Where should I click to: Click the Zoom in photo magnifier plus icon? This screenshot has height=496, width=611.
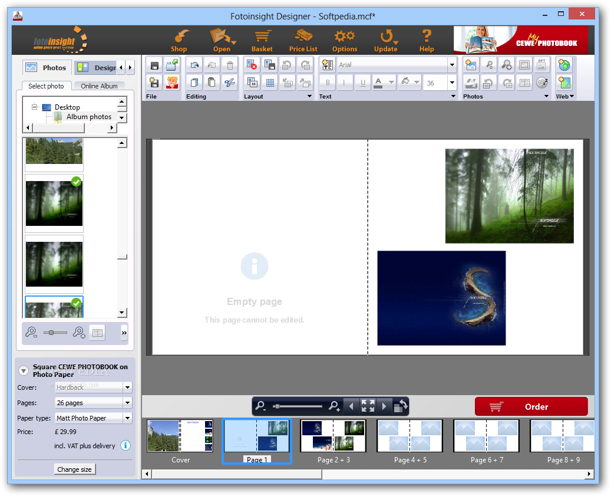click(x=506, y=65)
